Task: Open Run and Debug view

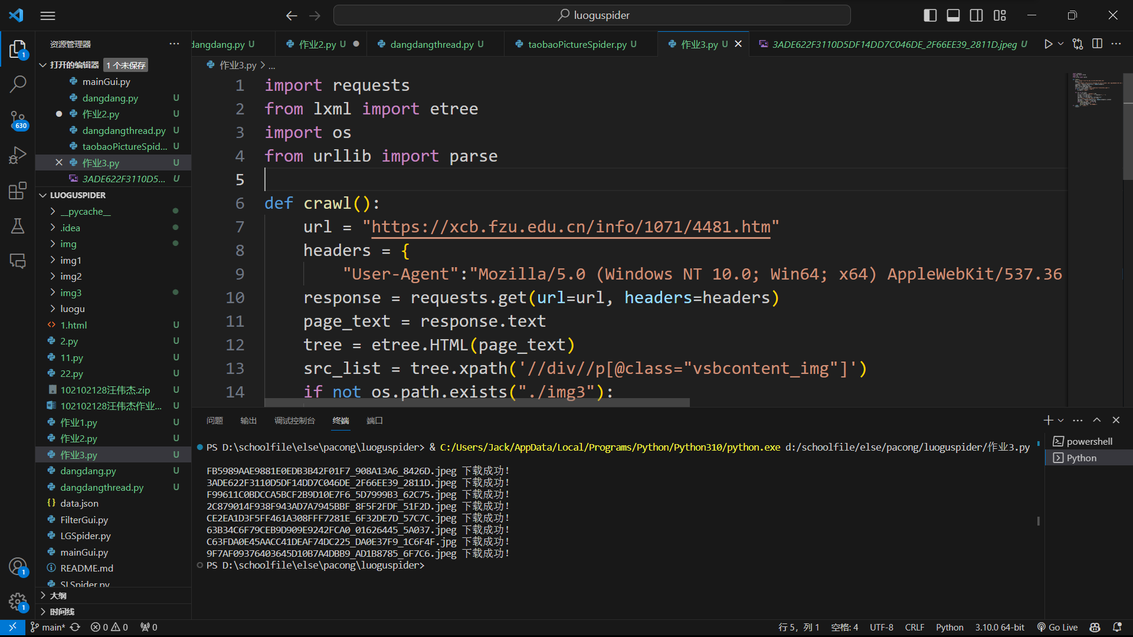Action: (18, 155)
